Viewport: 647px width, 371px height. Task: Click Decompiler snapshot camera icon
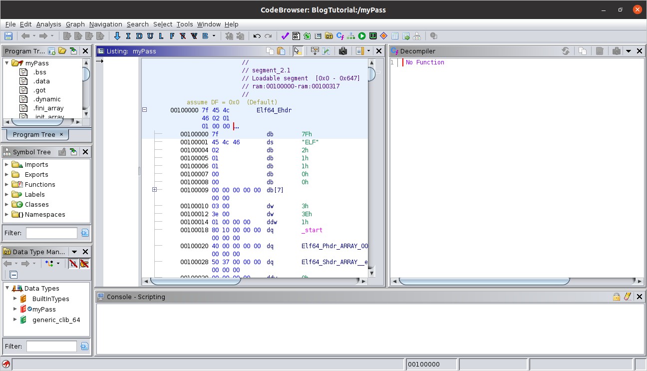[x=617, y=51]
